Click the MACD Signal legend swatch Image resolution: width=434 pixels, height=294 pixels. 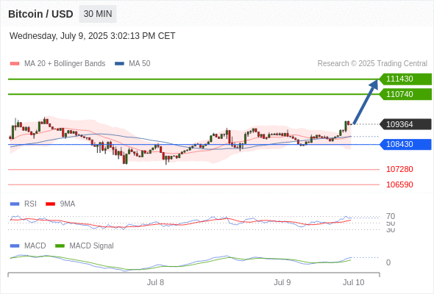(x=60, y=246)
